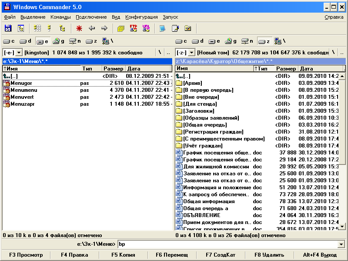Select drive z in left panel

click(91, 41)
